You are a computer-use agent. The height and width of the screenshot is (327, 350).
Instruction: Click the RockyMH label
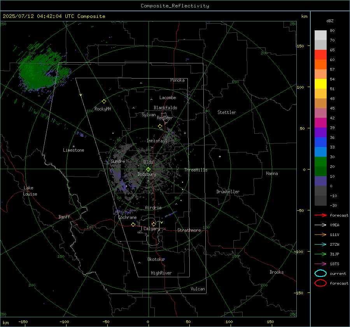[103, 109]
